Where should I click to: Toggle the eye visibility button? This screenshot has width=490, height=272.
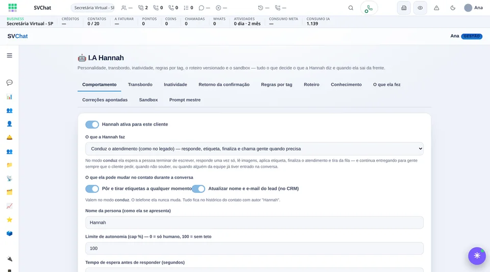click(x=420, y=8)
